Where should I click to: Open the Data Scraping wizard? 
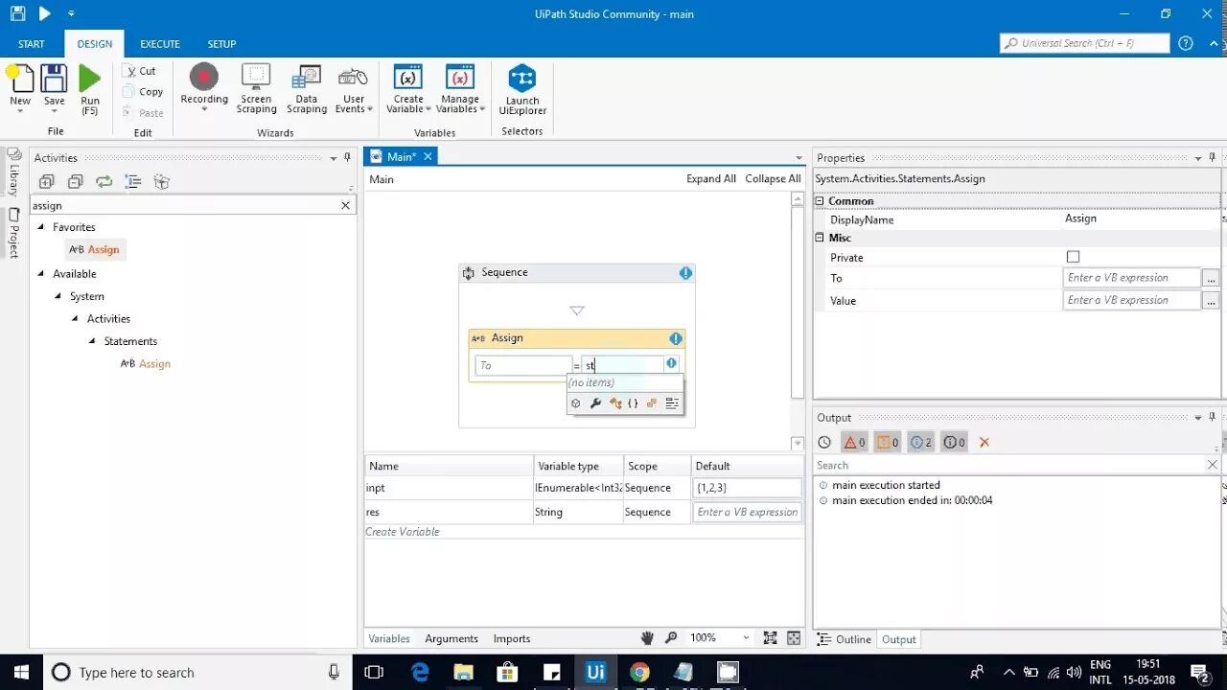coord(307,77)
